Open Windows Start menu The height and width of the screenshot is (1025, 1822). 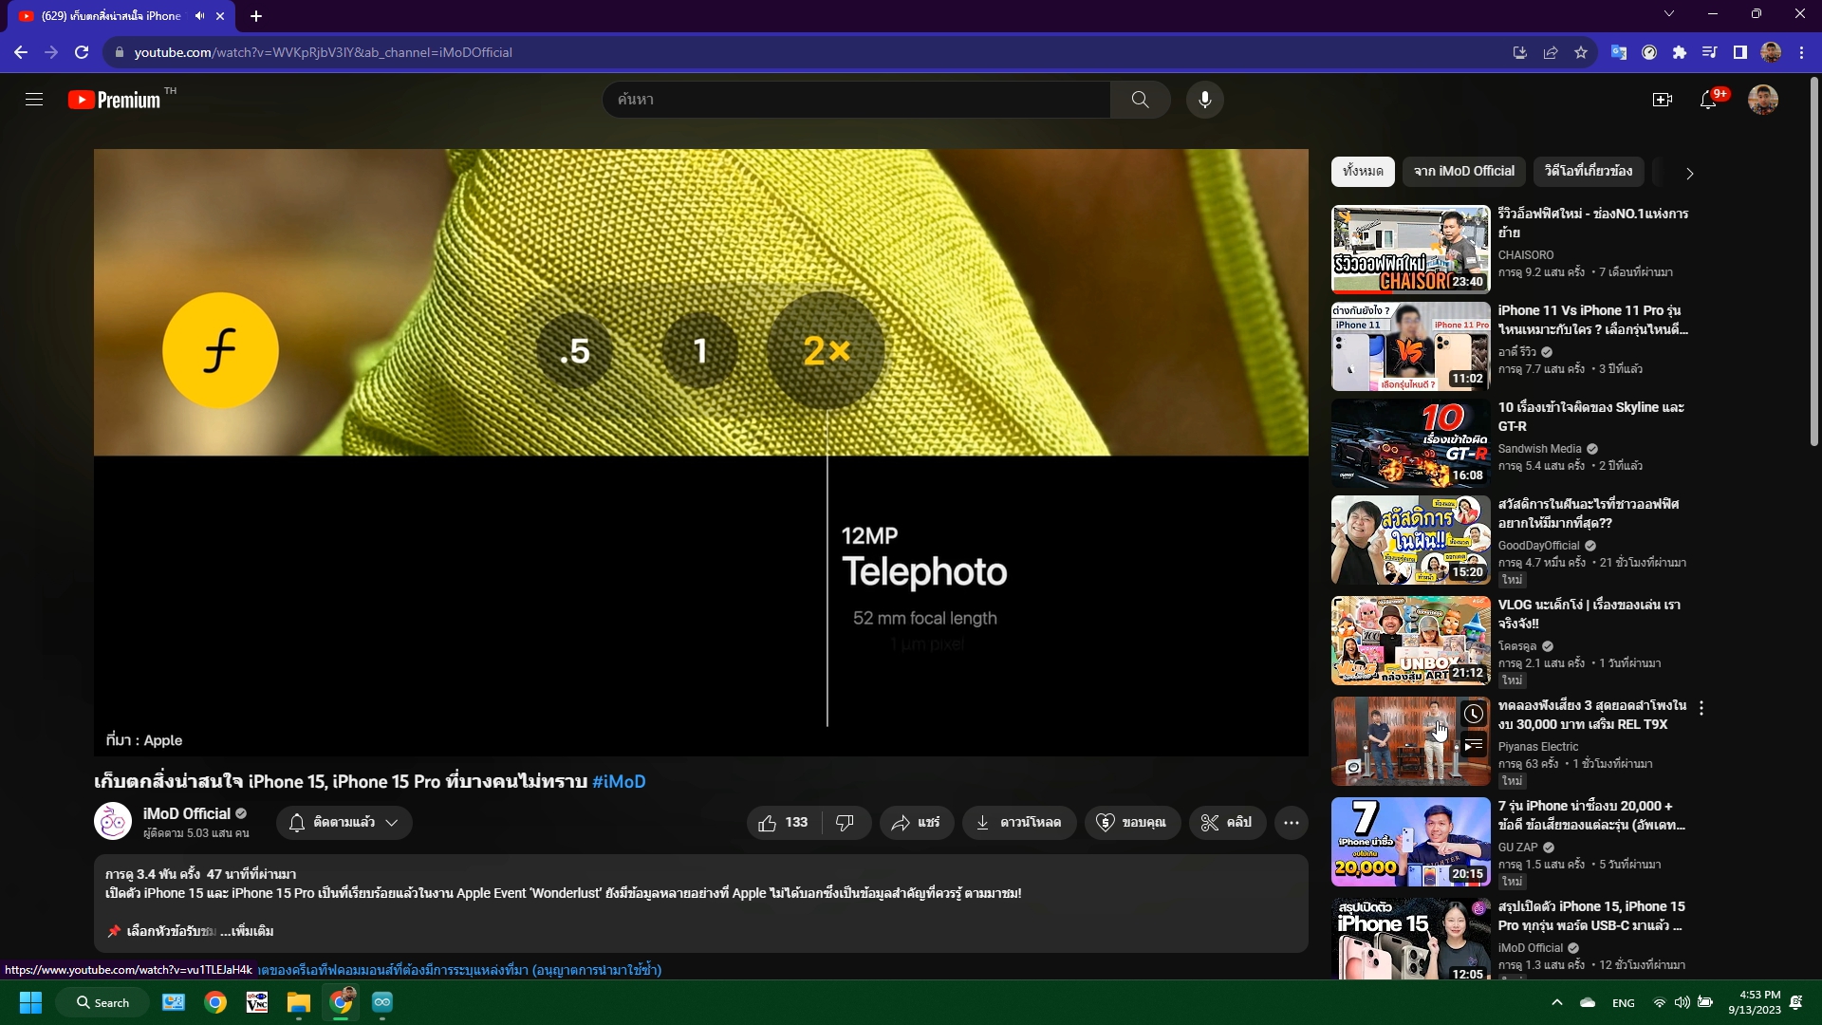[30, 1002]
